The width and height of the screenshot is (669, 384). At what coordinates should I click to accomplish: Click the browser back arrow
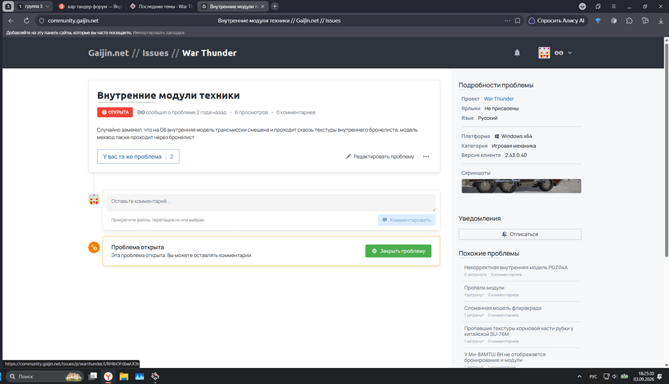pos(11,21)
